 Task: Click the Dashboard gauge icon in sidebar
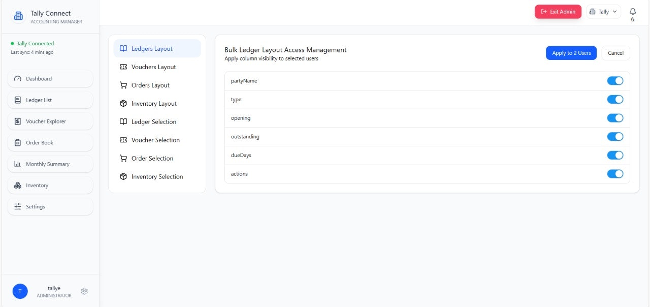[x=18, y=79]
